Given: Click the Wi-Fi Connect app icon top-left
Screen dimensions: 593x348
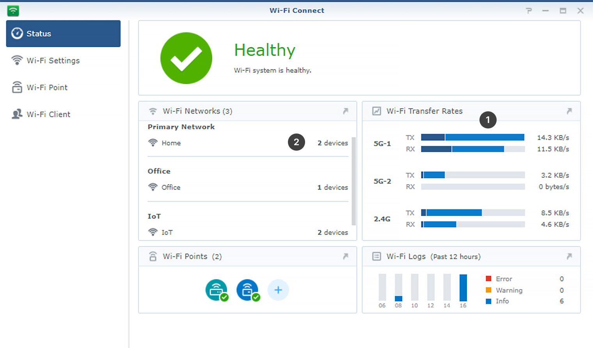Looking at the screenshot, I should tap(13, 11).
